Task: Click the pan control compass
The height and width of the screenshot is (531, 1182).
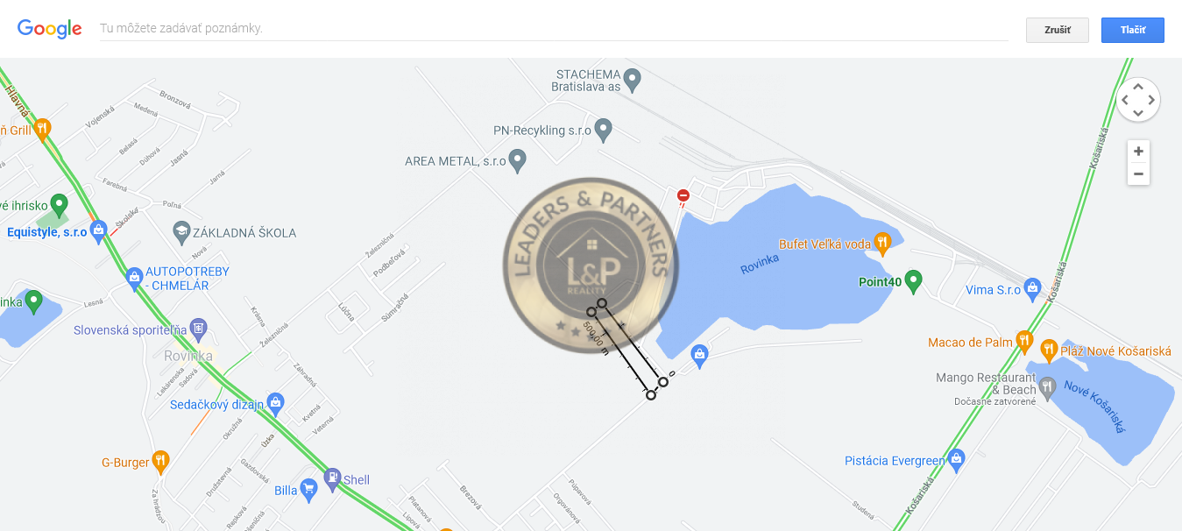Action: (x=1138, y=100)
